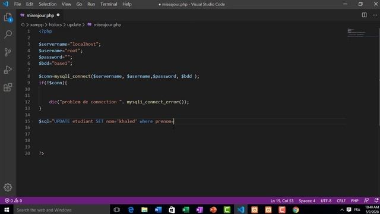380x214 pixels.
Task: Expand the C: breadcrumb root
Action: 23,25
